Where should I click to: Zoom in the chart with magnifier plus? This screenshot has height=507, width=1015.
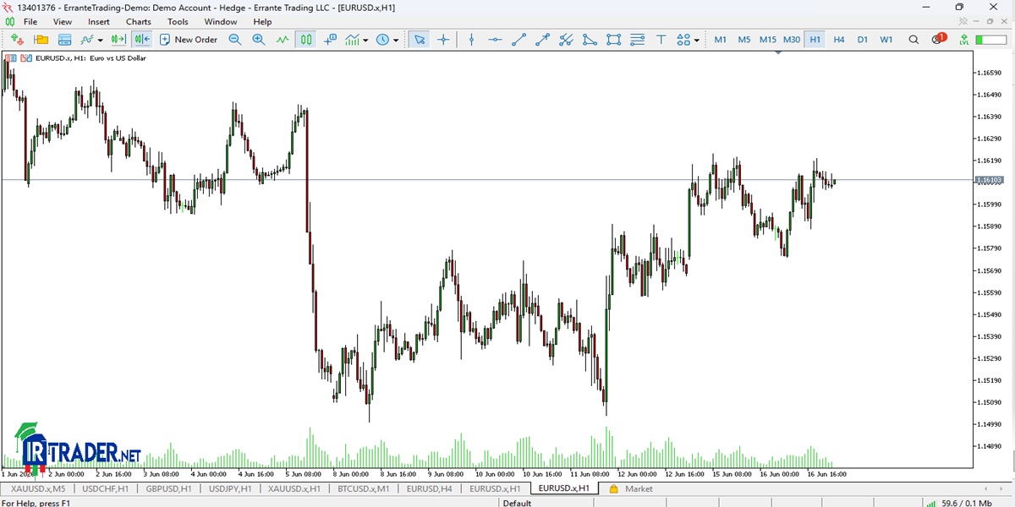(259, 40)
